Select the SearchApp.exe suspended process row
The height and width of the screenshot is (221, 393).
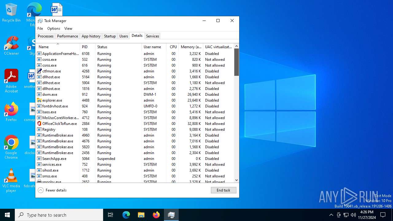pos(54,159)
